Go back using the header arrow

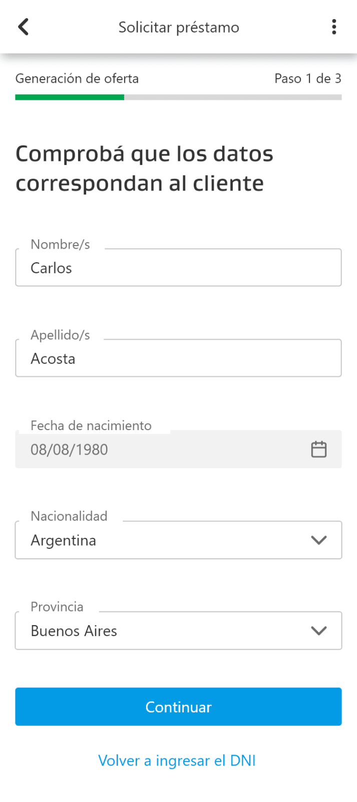coord(24,27)
